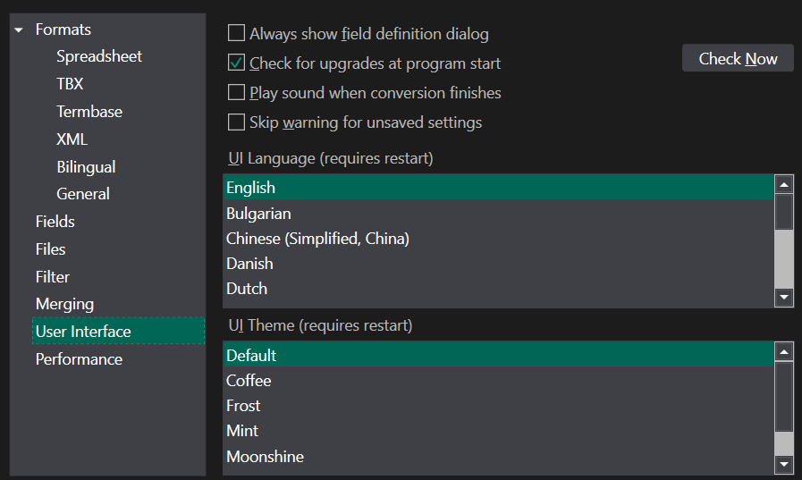Click the theme list scroll-down arrow
This screenshot has height=480, width=802.
(783, 464)
